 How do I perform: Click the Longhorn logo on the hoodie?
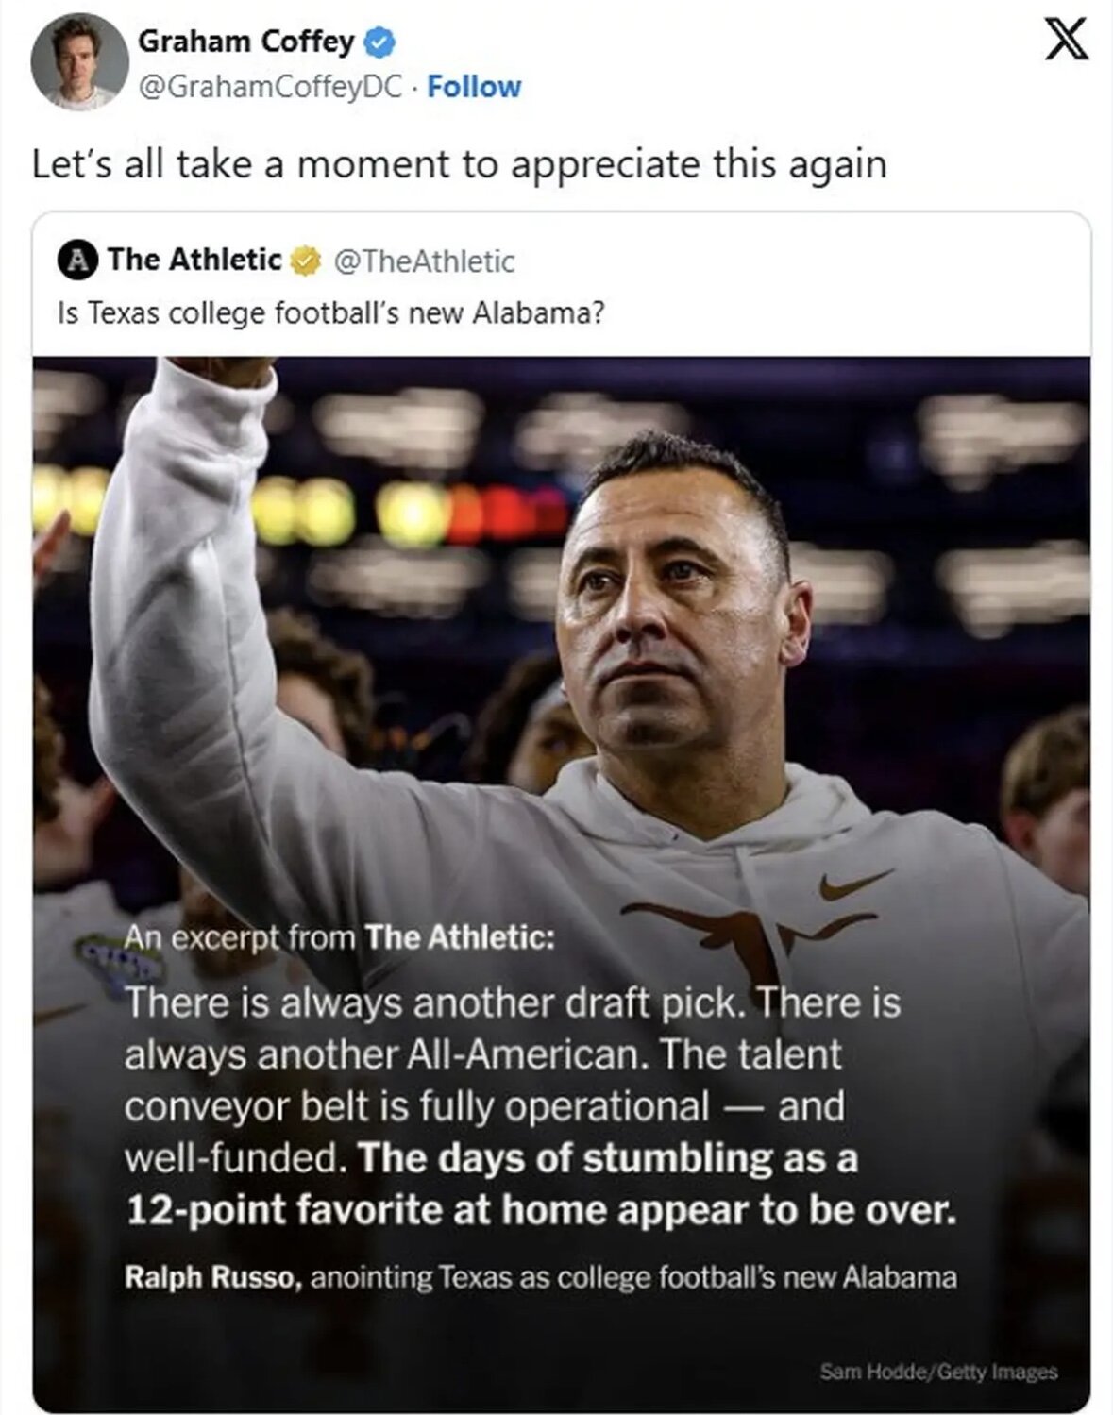[x=750, y=928]
